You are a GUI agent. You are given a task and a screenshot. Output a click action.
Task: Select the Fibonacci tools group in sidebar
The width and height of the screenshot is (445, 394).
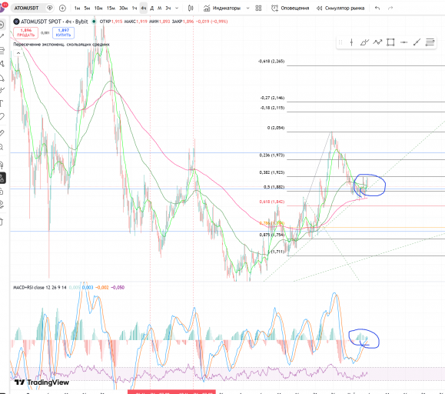[2, 51]
